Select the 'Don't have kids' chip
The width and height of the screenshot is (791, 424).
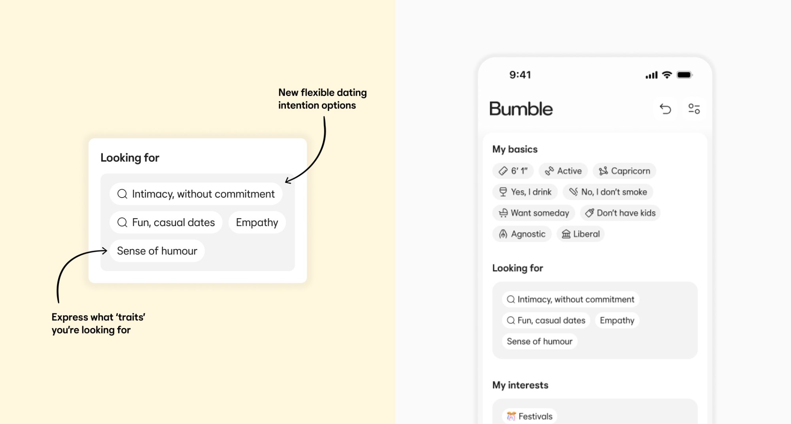tap(620, 213)
